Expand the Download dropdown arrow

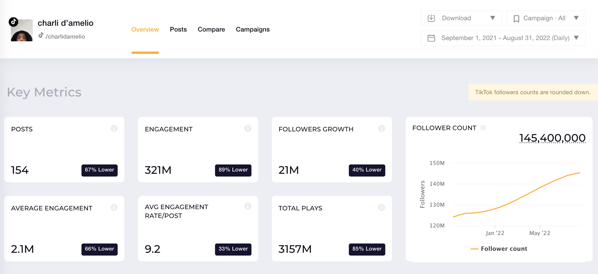[x=492, y=18]
